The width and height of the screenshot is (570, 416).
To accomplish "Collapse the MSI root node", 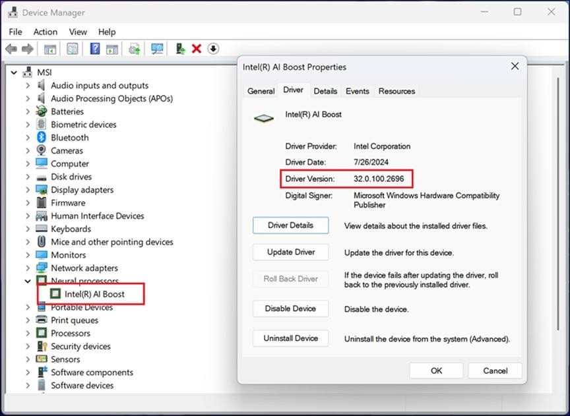I will click(x=14, y=73).
